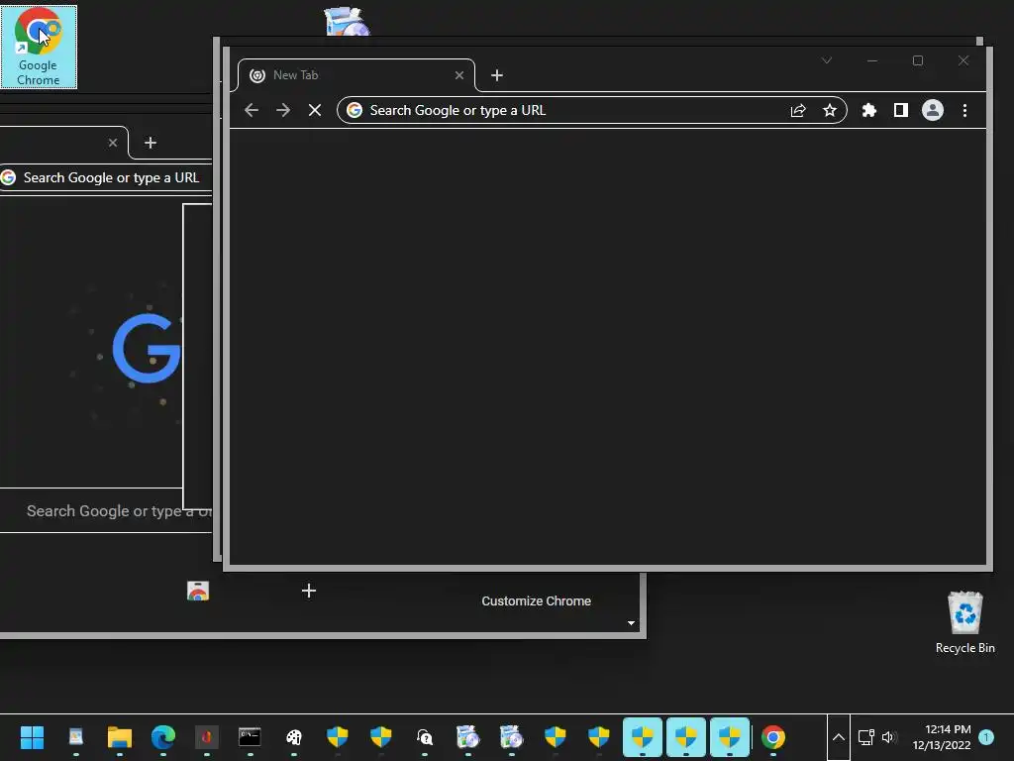
Task: Stop loading the page in front Chrome window
Action: [x=315, y=110]
